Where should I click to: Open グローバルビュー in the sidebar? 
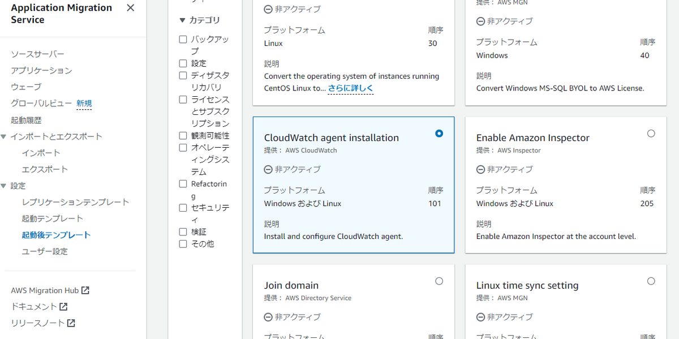(41, 103)
